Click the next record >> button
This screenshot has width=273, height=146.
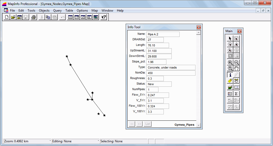coord(139,124)
